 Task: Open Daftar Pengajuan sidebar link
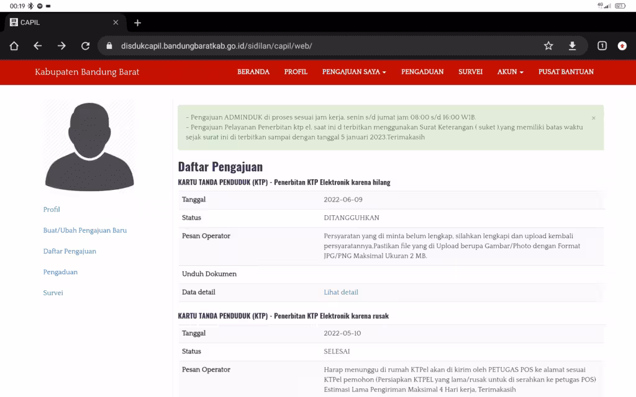(x=70, y=251)
